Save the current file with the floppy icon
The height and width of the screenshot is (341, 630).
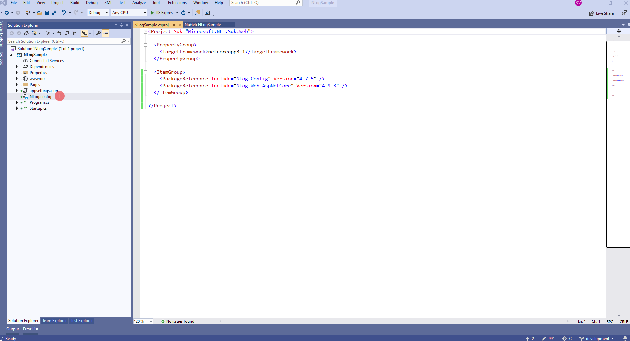pos(46,13)
